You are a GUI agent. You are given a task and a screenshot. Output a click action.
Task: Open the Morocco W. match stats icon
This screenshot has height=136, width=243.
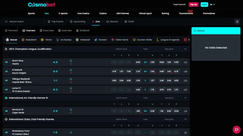coord(71,109)
